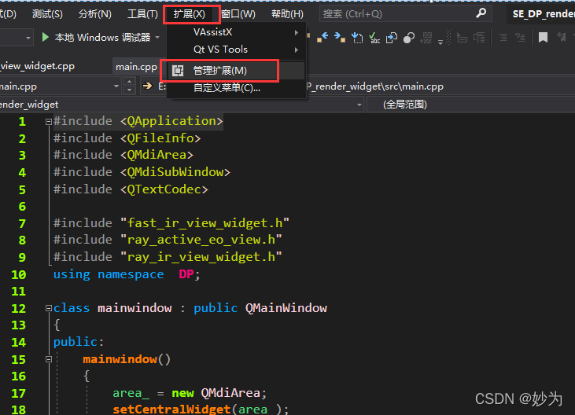Click the "ray_ir_view_widget.h" include text
575x415 pixels.
[201, 257]
